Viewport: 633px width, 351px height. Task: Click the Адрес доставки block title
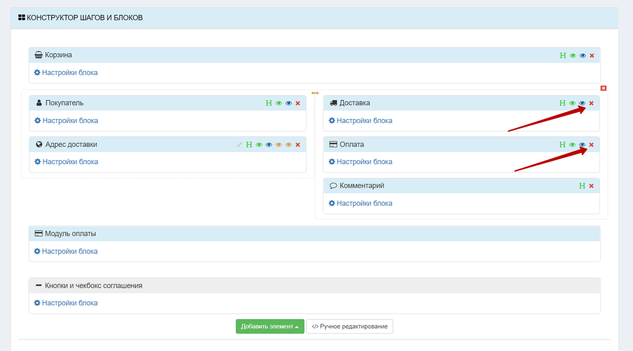pos(71,144)
